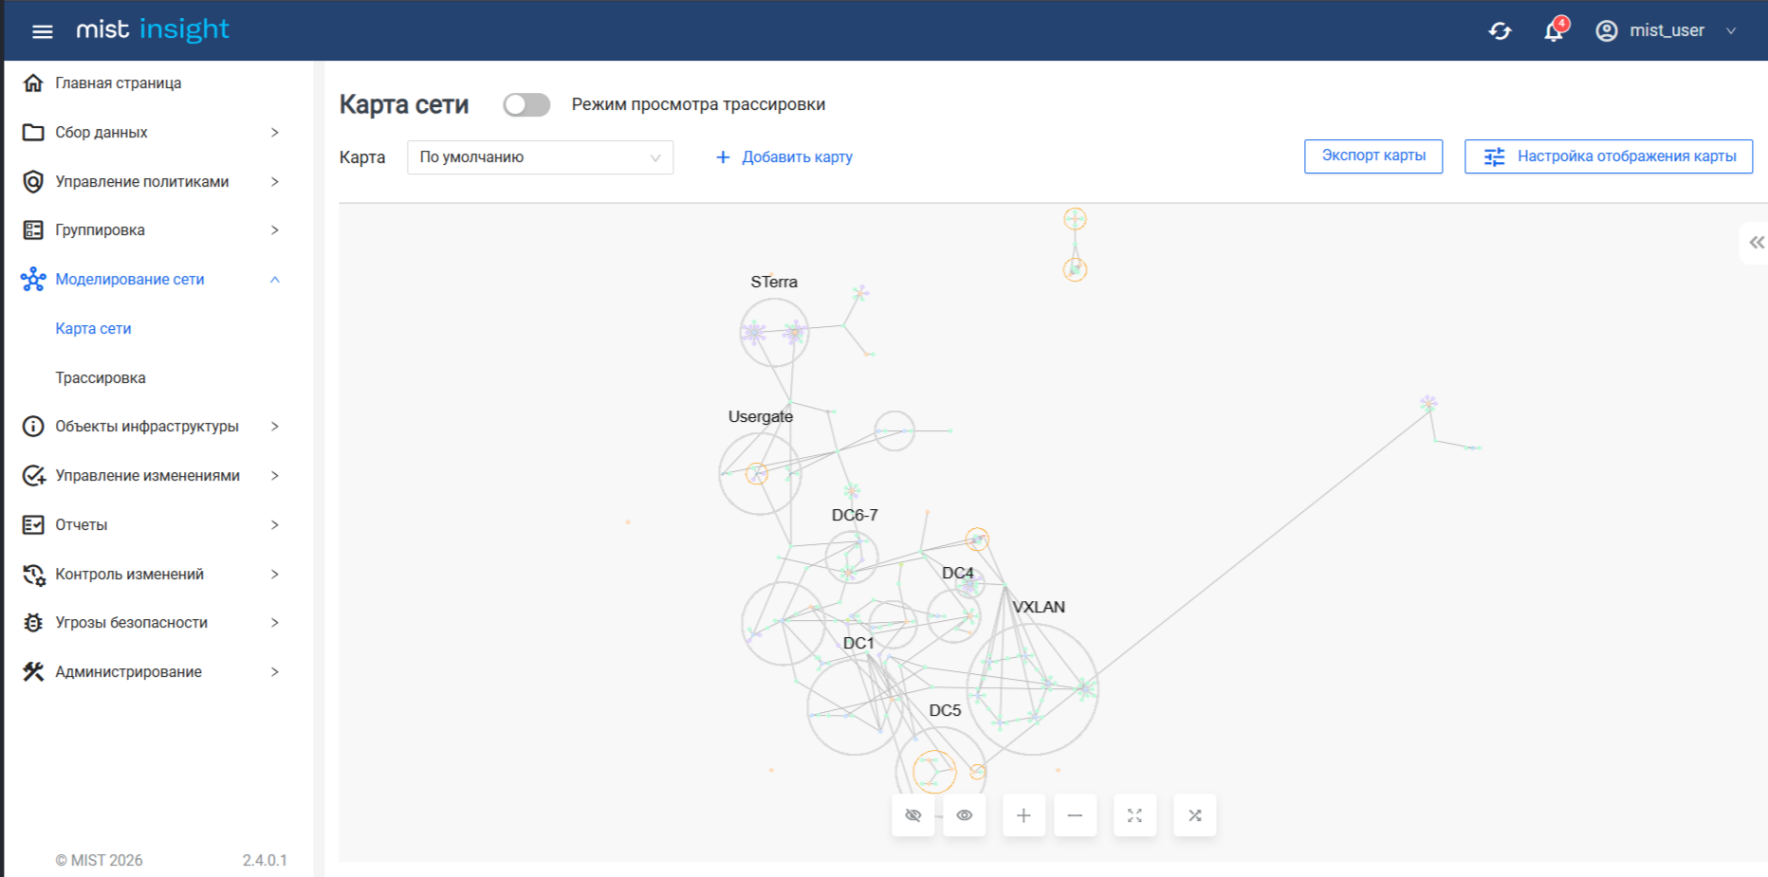The width and height of the screenshot is (1768, 877).
Task: Click the eye show button
Action: (x=965, y=815)
